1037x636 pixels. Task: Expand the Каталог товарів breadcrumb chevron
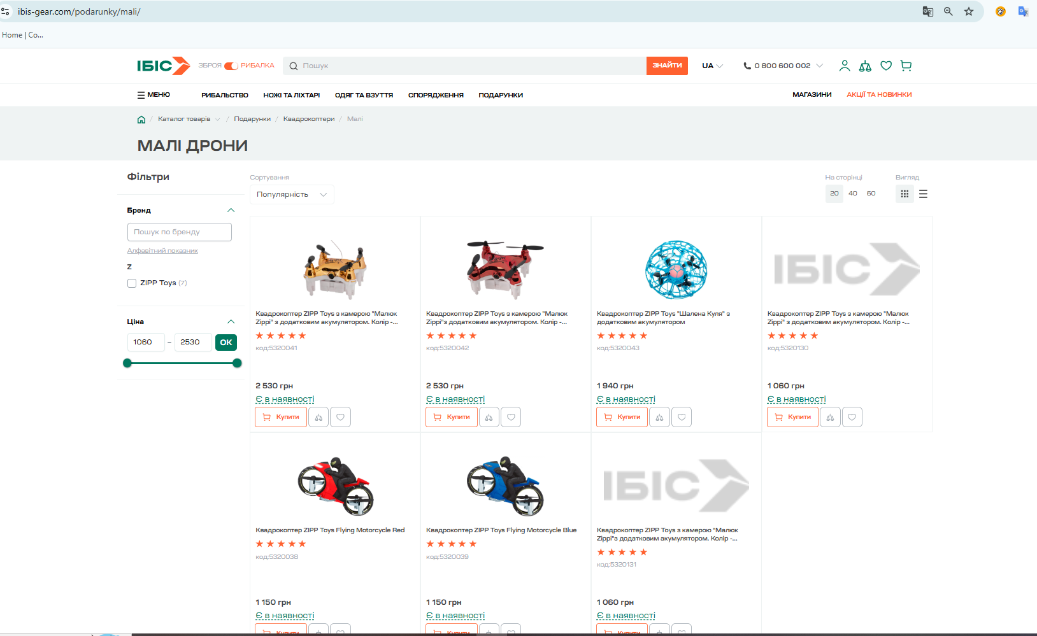tap(218, 119)
